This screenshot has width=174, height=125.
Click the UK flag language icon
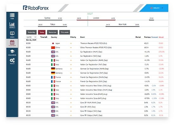(152, 8)
